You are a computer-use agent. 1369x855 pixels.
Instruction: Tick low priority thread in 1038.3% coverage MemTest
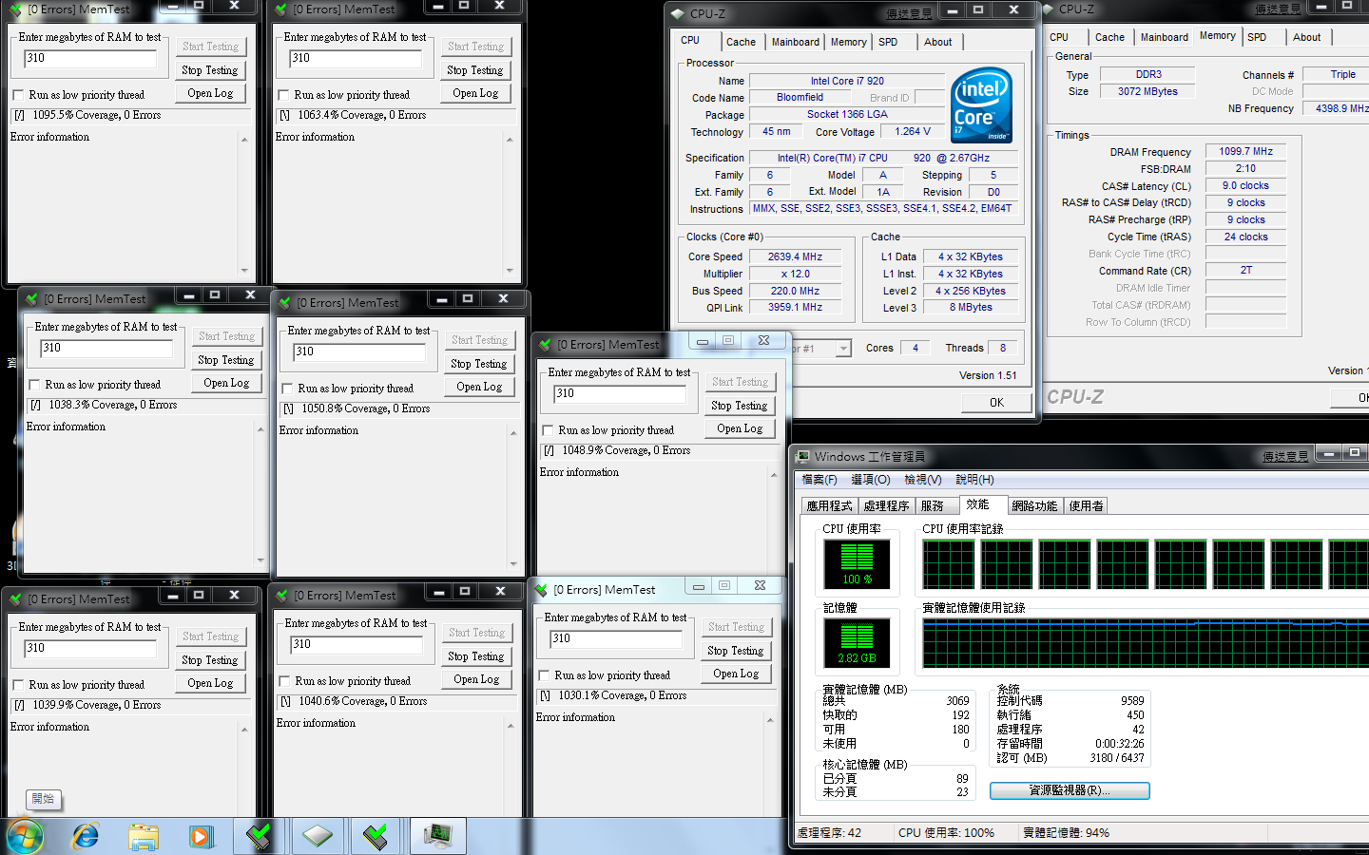pyautogui.click(x=34, y=385)
